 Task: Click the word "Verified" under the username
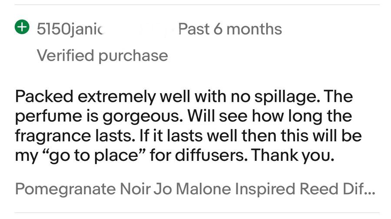coord(65,56)
